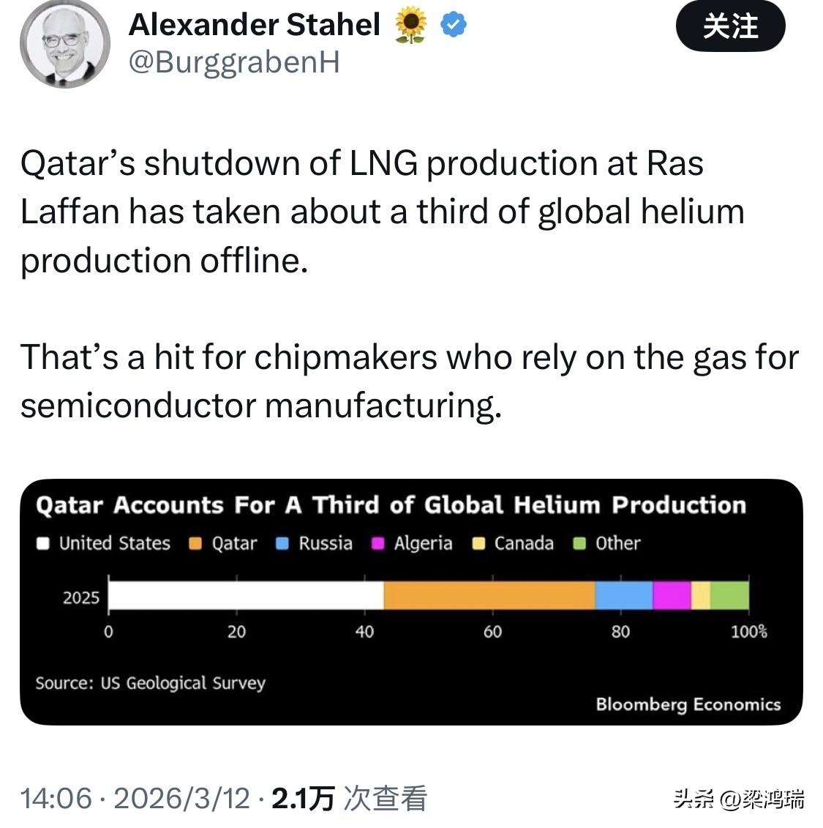Click the orange Qatar bar segment

pos(489,595)
